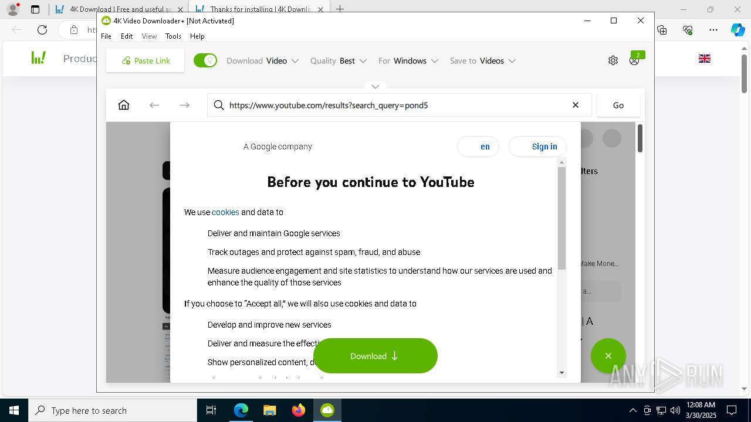Go to browser home page icon
This screenshot has width=751, height=422.
(x=124, y=105)
